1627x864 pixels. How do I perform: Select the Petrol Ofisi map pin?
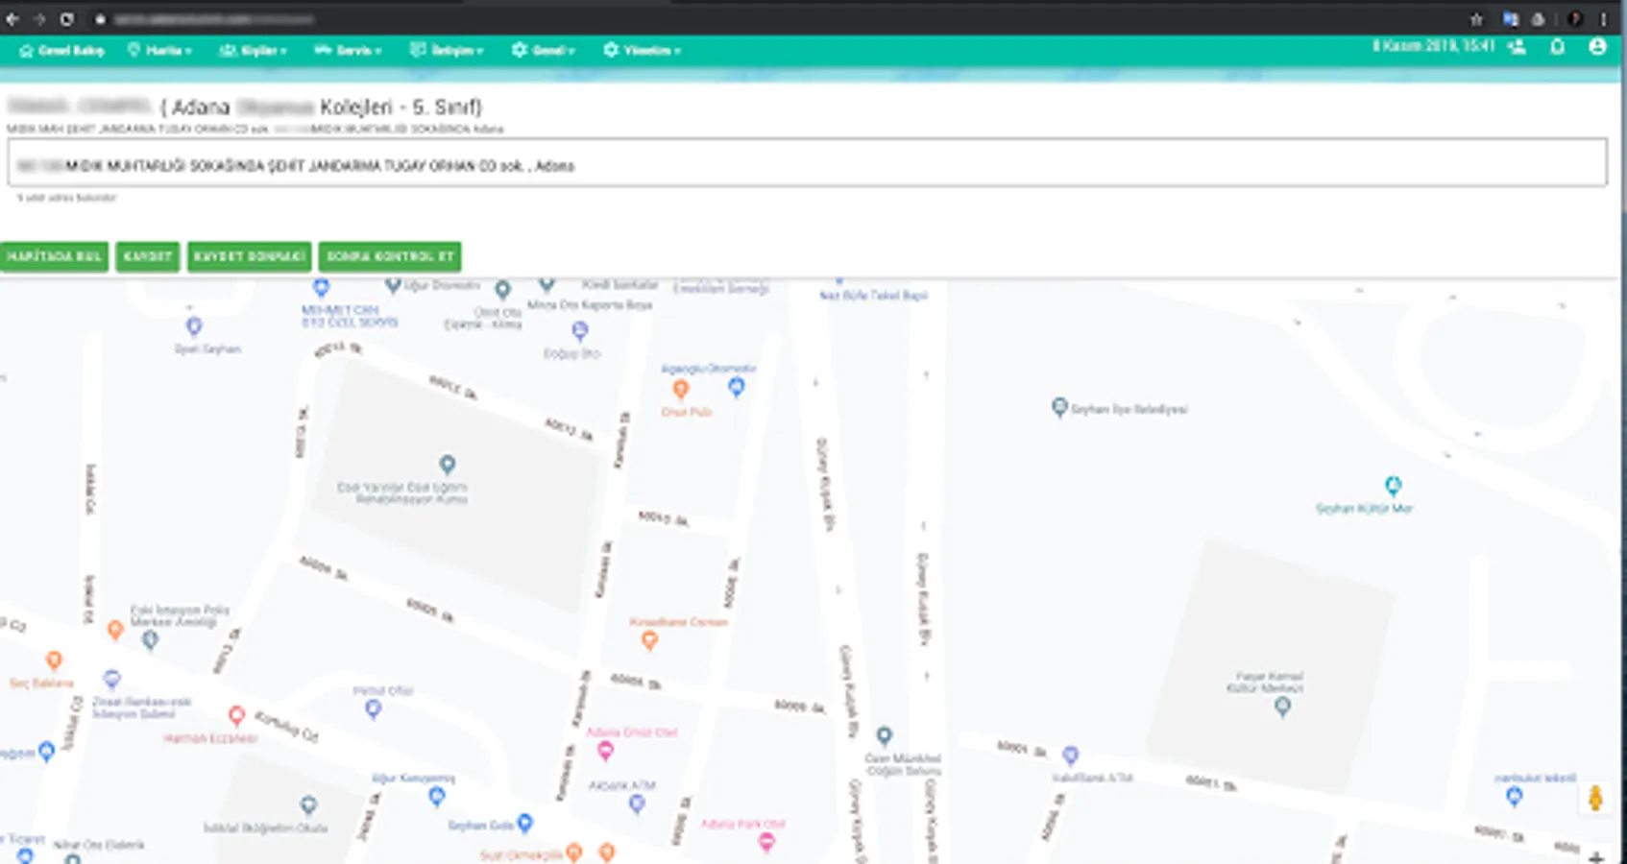374,709
